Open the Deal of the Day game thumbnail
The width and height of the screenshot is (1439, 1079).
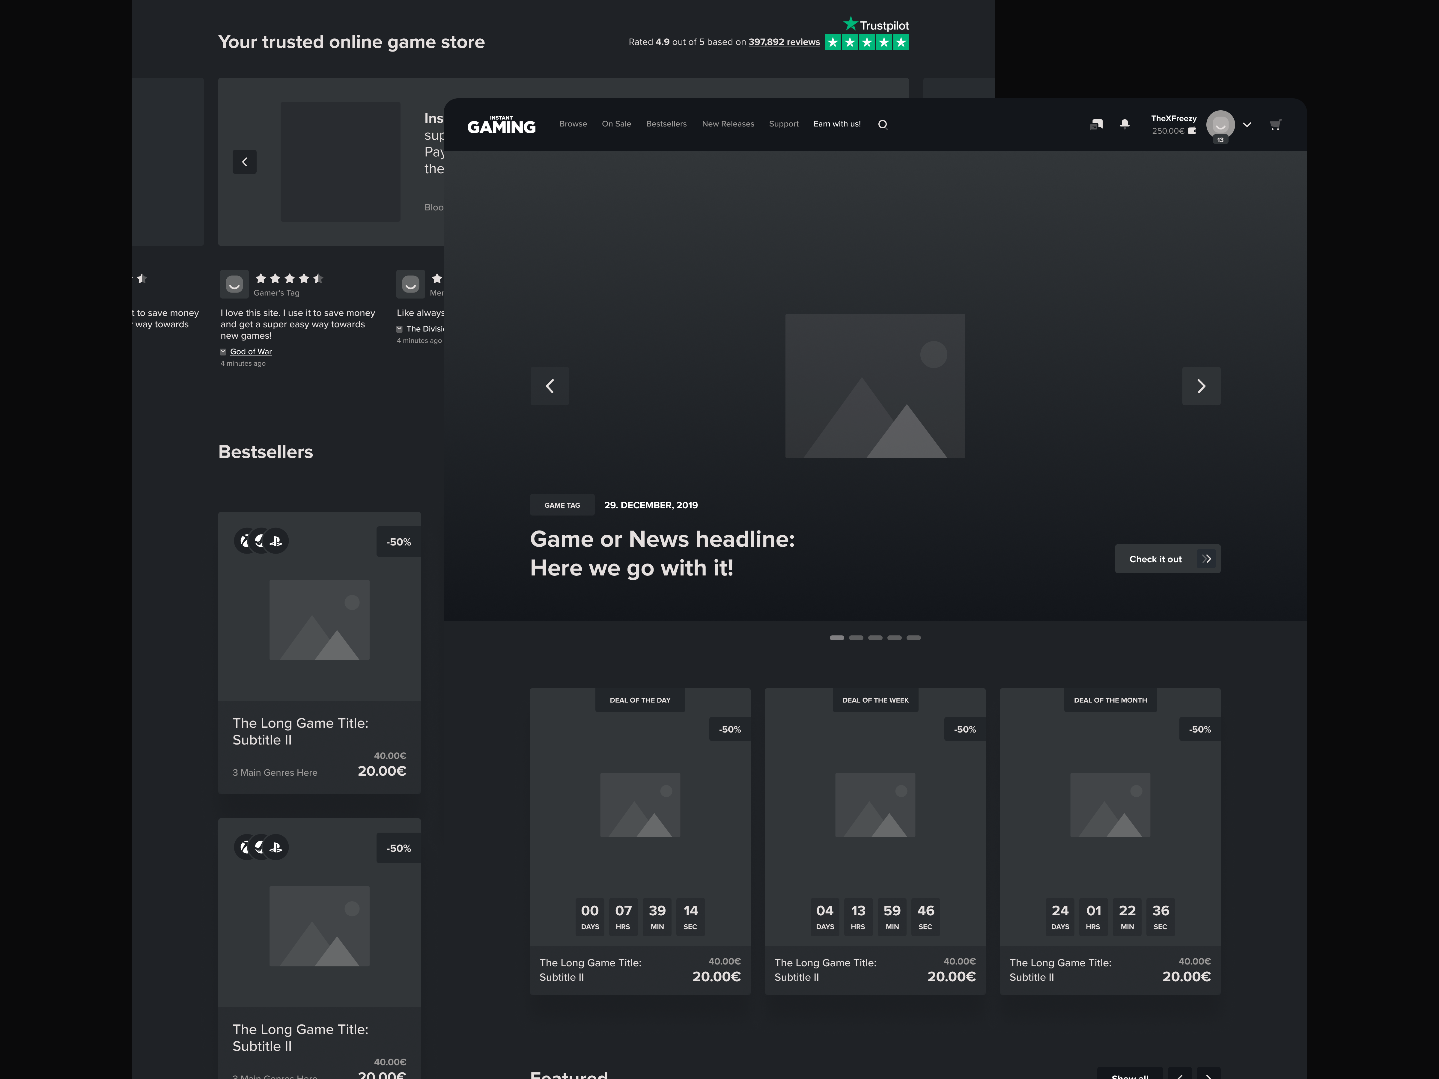(639, 805)
